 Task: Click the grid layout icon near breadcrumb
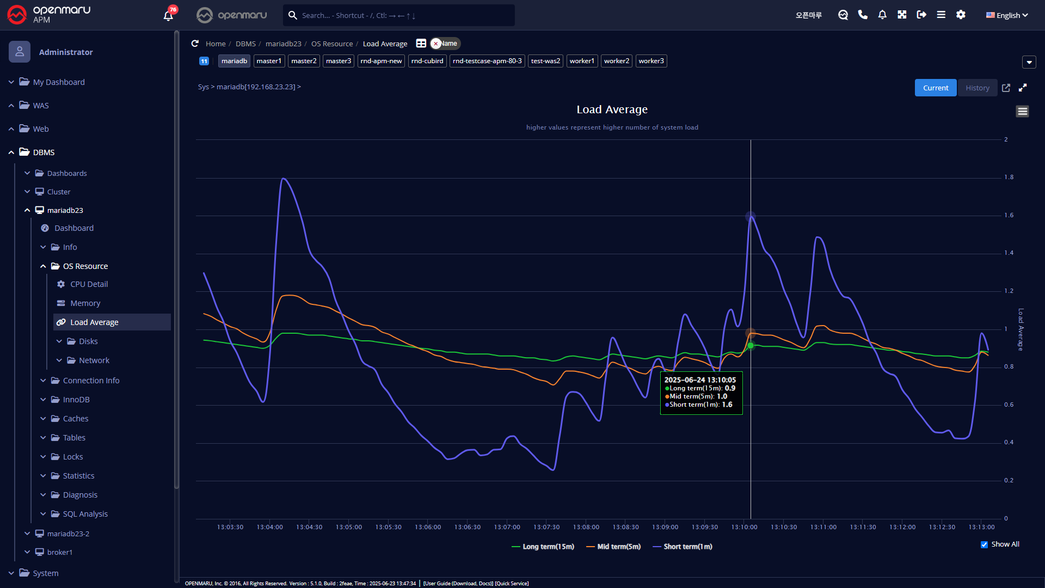coord(421,44)
